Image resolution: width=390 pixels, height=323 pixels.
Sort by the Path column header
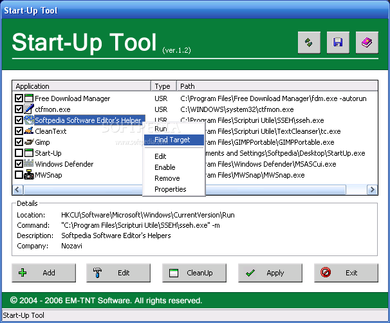277,86
